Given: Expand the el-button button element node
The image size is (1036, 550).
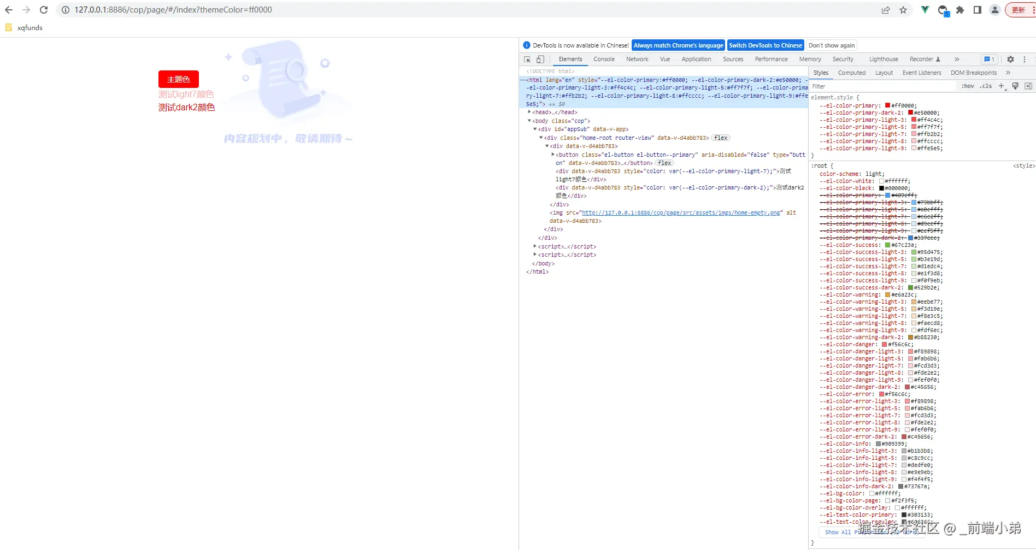Looking at the screenshot, I should pos(553,155).
